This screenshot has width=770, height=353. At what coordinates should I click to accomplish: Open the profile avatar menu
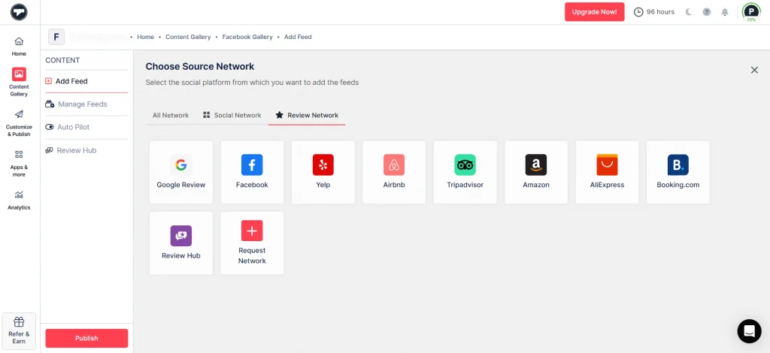750,12
